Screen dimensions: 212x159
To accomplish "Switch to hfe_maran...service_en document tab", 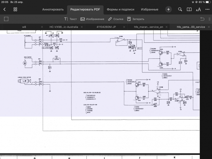I will [x=148, y=27].
